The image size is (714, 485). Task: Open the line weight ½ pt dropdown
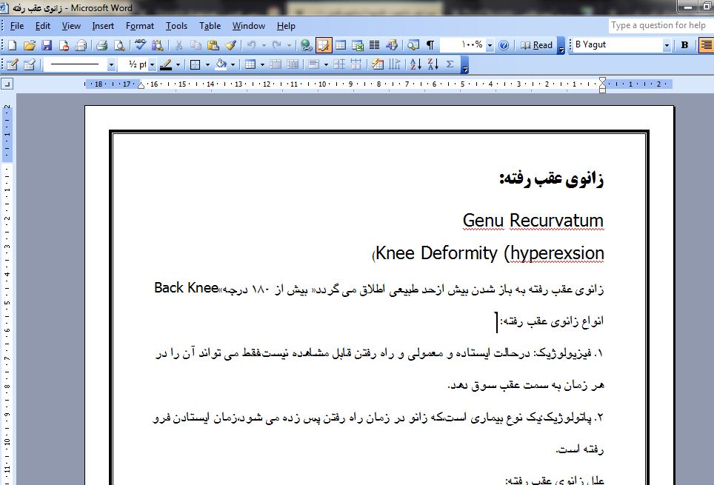point(152,64)
